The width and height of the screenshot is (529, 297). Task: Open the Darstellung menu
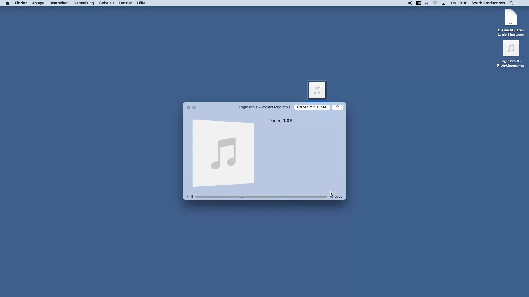[x=84, y=3]
